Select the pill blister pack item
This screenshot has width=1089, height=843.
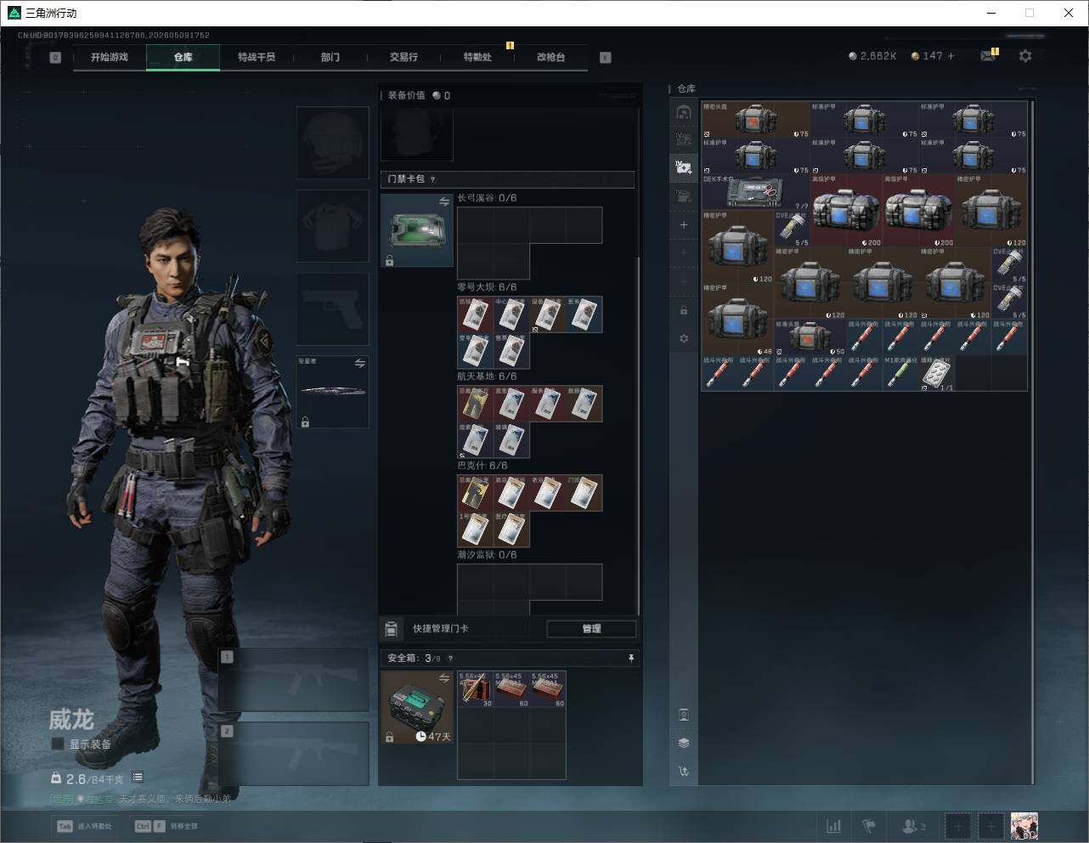(x=937, y=373)
